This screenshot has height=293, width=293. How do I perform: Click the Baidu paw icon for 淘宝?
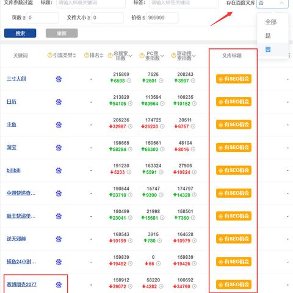tap(59, 148)
